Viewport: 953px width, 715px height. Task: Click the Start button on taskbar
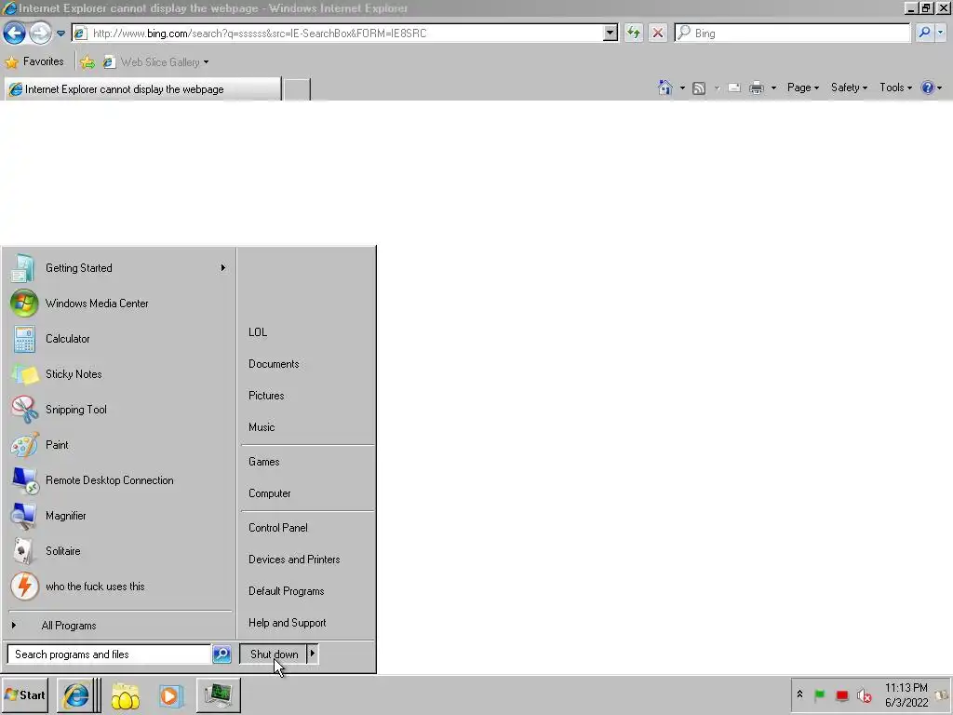point(24,695)
